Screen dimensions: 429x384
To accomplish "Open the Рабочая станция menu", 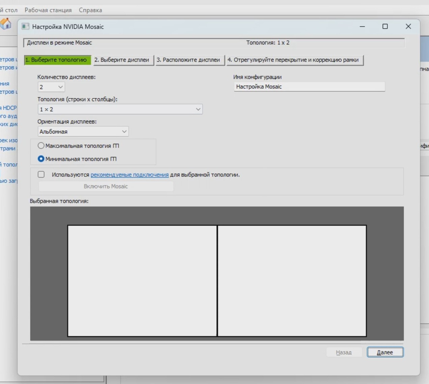I will [48, 10].
